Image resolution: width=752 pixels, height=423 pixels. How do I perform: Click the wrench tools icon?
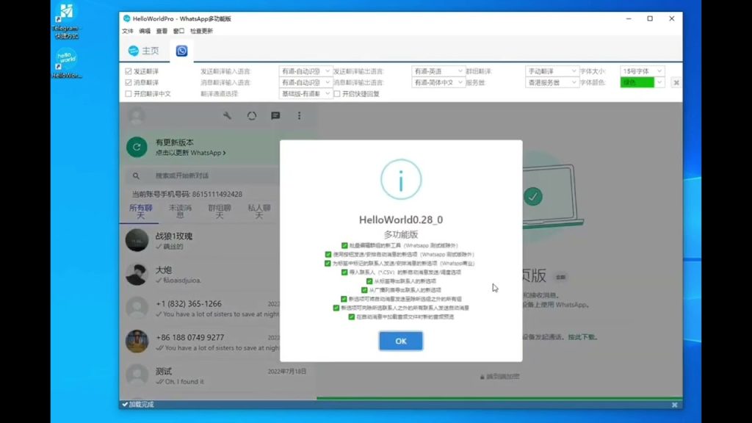click(228, 115)
